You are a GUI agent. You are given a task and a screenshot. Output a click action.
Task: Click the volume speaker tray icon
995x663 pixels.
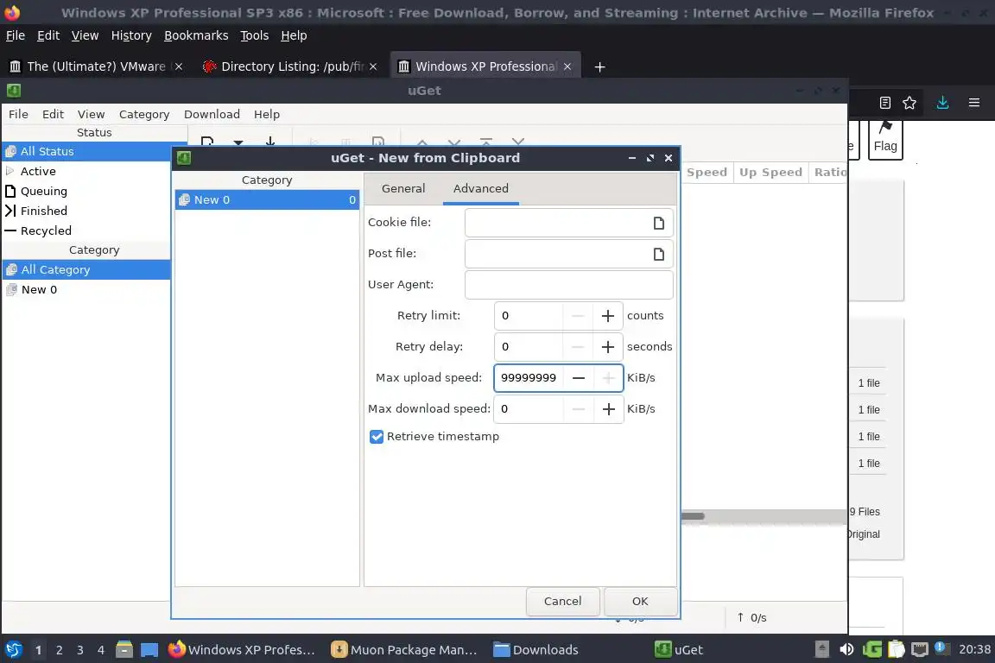(846, 649)
